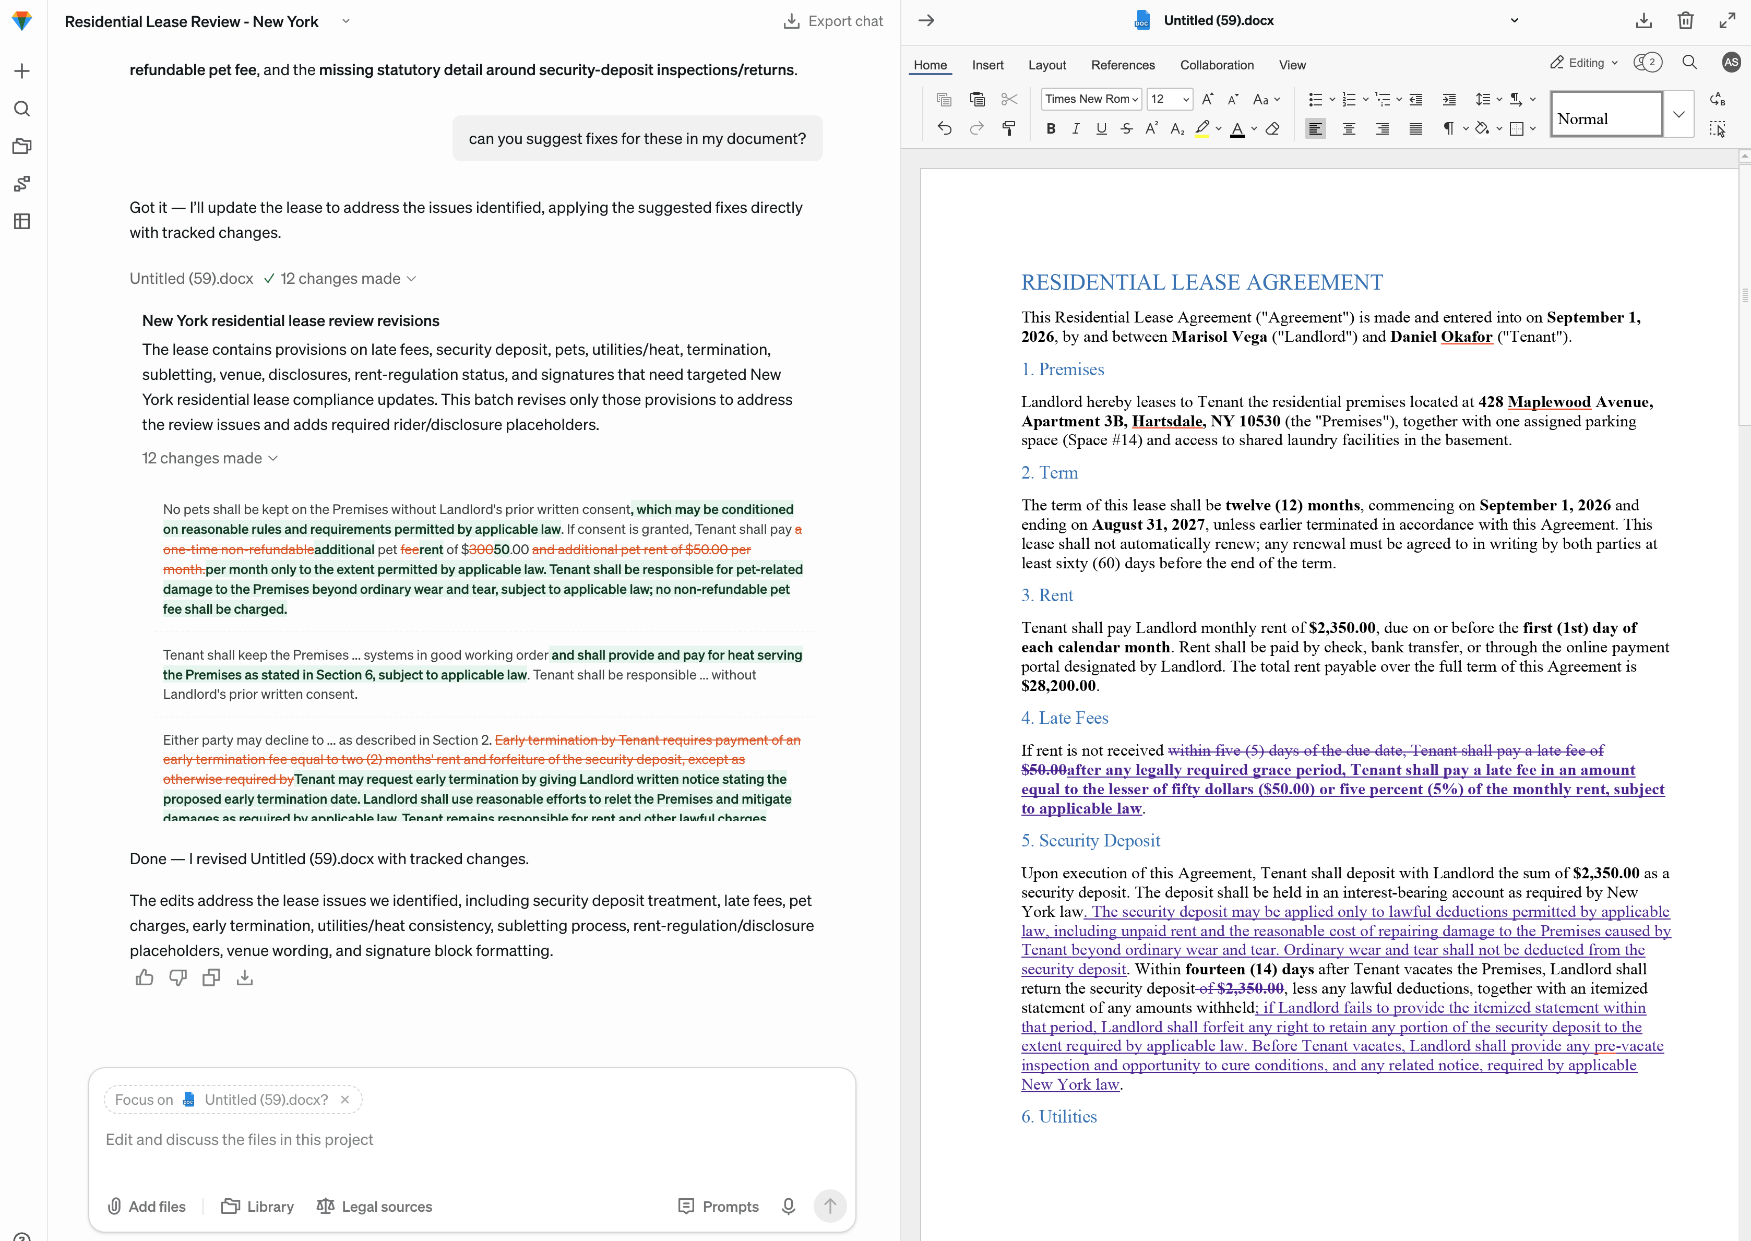Toggle Strikethrough formatting
1751x1241 pixels.
tap(1127, 128)
